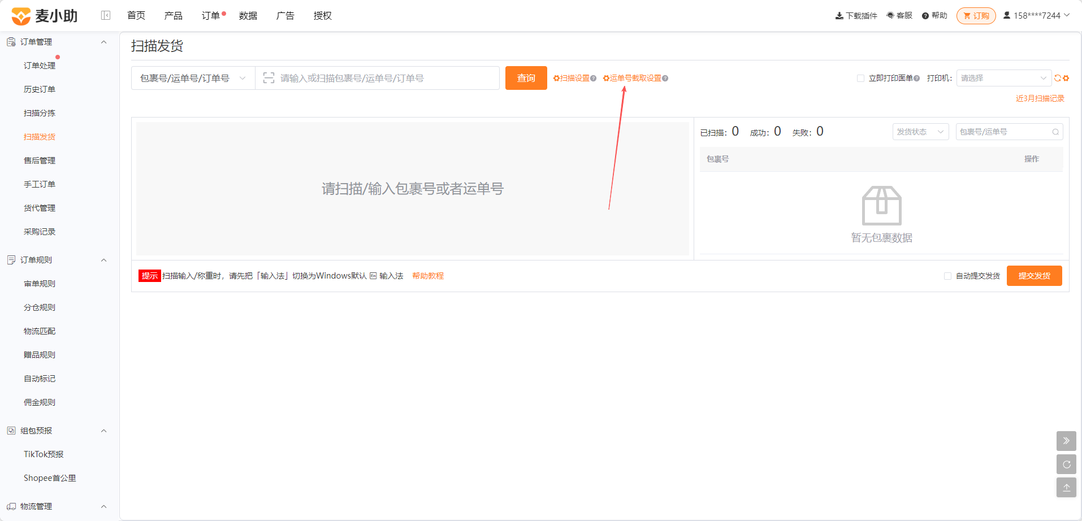Go to 扫描分拣
Viewport: 1082px width, 521px height.
click(x=40, y=113)
